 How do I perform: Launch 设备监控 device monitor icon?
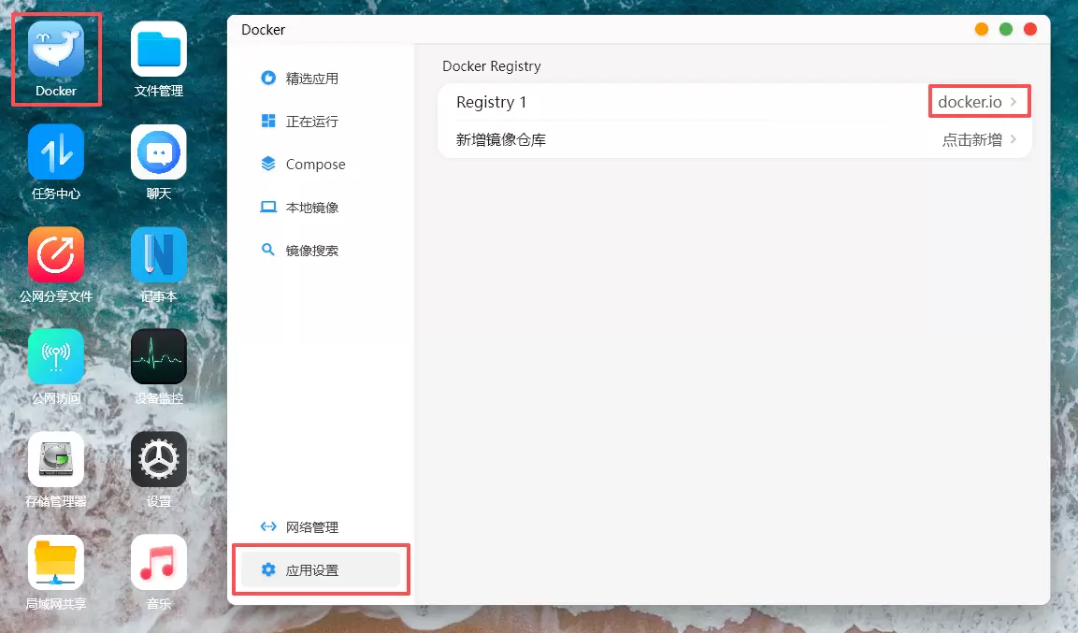(x=159, y=356)
